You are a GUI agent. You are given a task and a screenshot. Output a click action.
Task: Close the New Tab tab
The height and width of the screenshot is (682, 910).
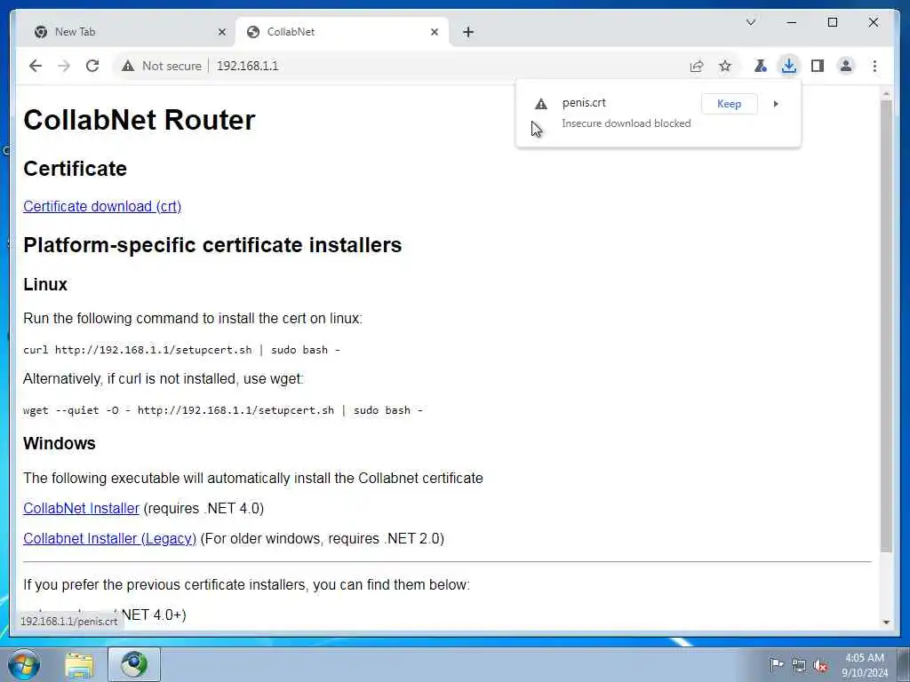coord(221,32)
